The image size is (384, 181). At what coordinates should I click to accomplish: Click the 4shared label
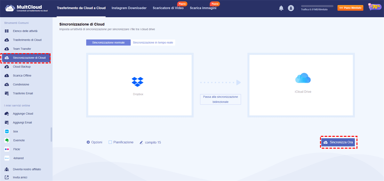click(x=18, y=158)
